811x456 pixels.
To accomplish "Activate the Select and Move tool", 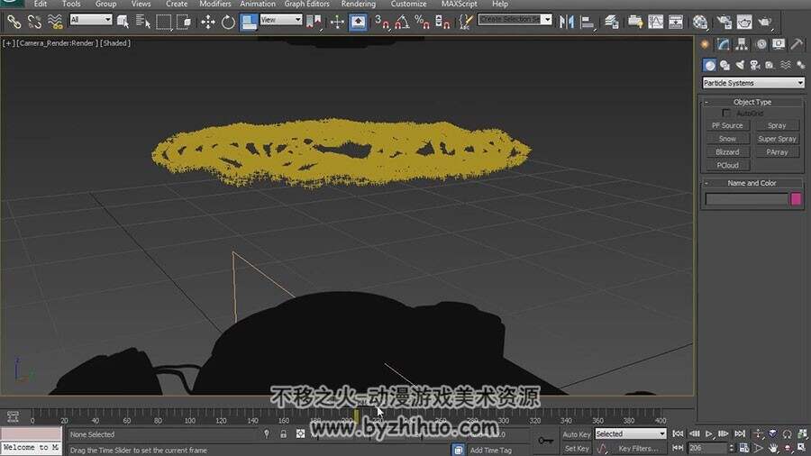I will click(x=208, y=22).
